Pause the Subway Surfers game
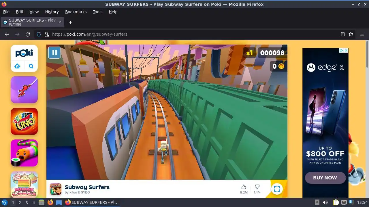The image size is (369, 207). 54,53
